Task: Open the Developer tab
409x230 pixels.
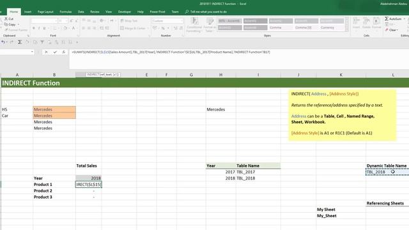Action: [x=125, y=11]
